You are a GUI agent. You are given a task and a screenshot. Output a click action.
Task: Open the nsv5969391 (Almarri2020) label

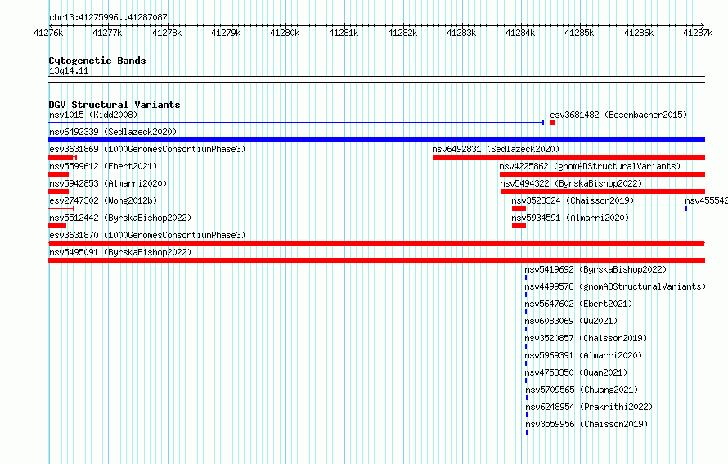(x=583, y=355)
